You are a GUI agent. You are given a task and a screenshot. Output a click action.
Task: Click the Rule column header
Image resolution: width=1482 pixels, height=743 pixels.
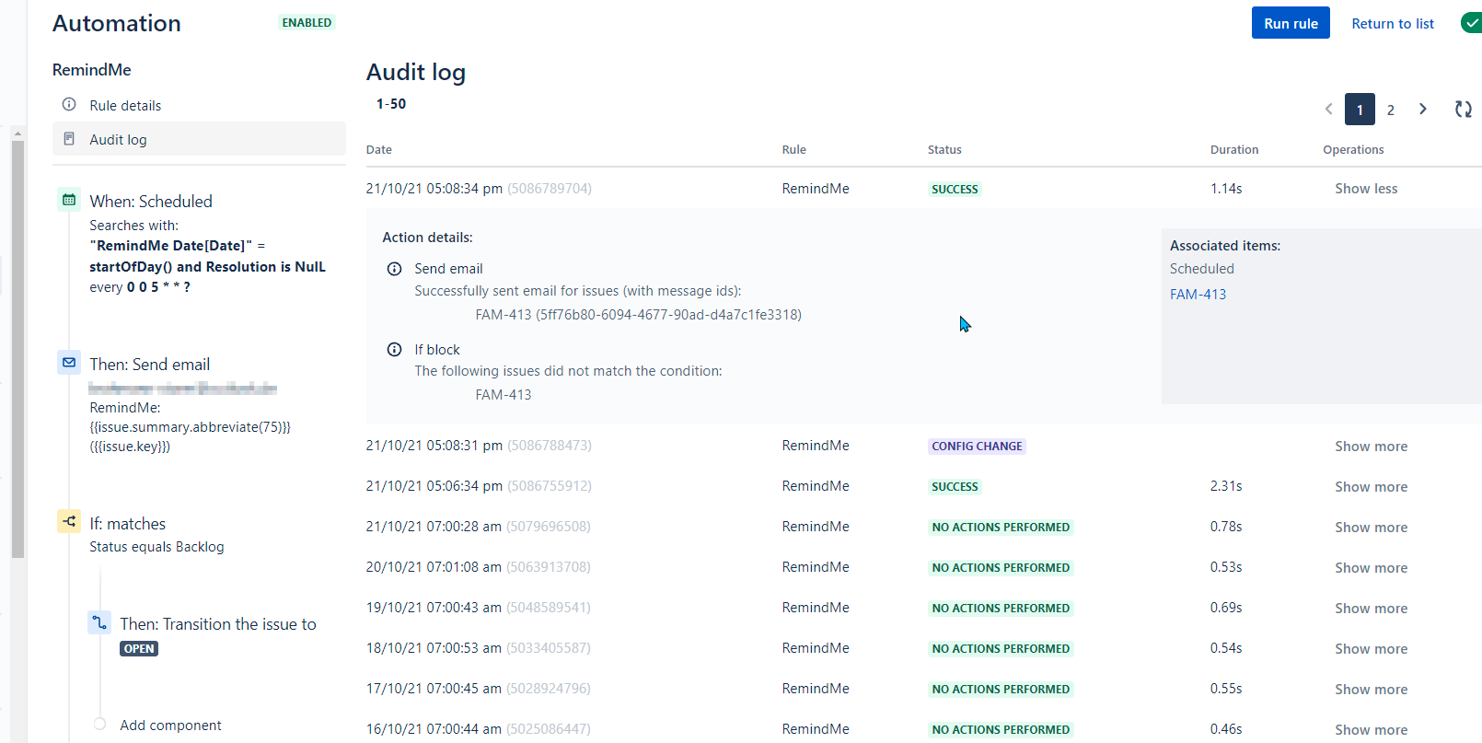point(793,150)
